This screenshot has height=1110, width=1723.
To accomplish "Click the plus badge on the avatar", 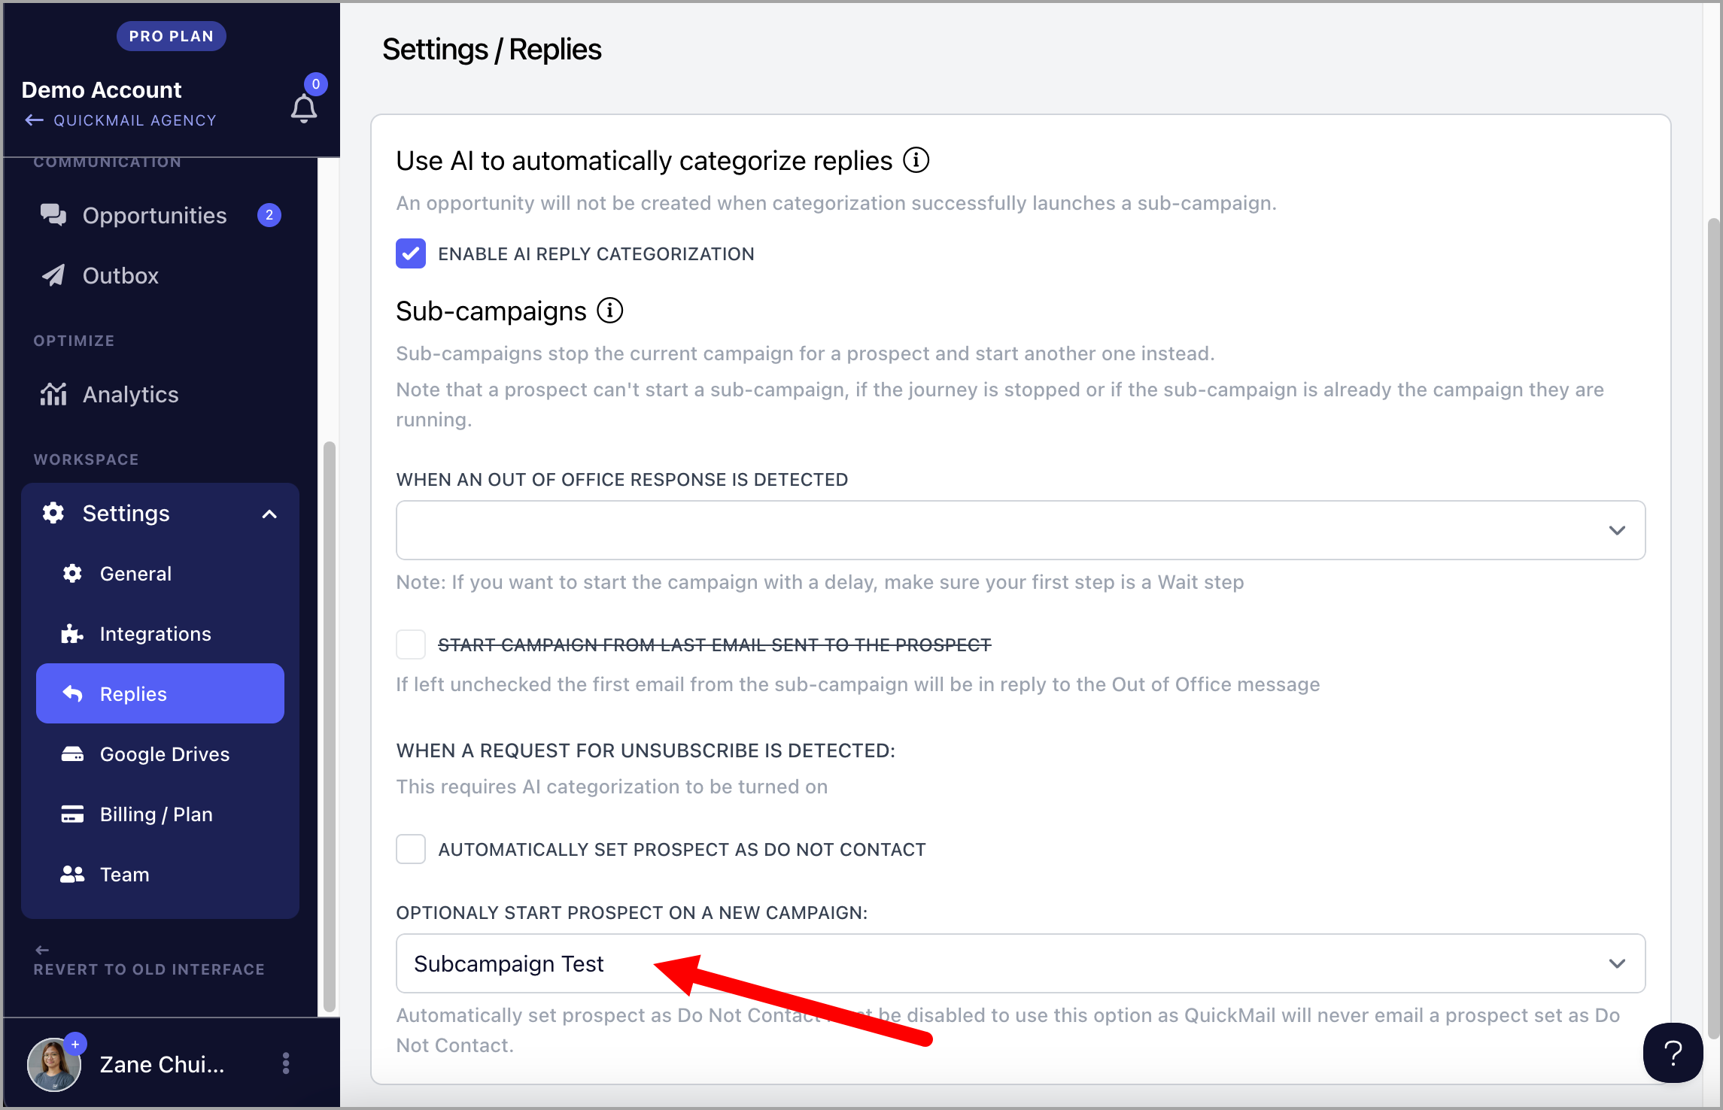I will 75,1044.
